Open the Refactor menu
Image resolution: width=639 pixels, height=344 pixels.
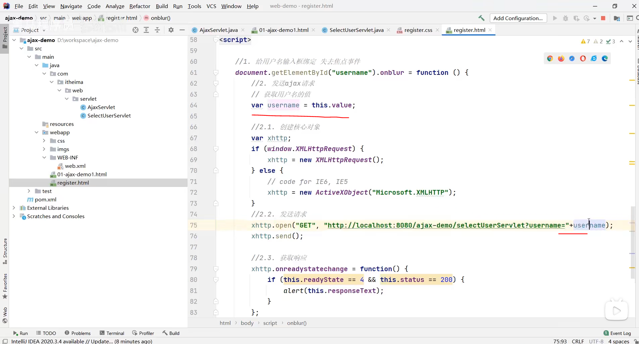pyautogui.click(x=140, y=6)
